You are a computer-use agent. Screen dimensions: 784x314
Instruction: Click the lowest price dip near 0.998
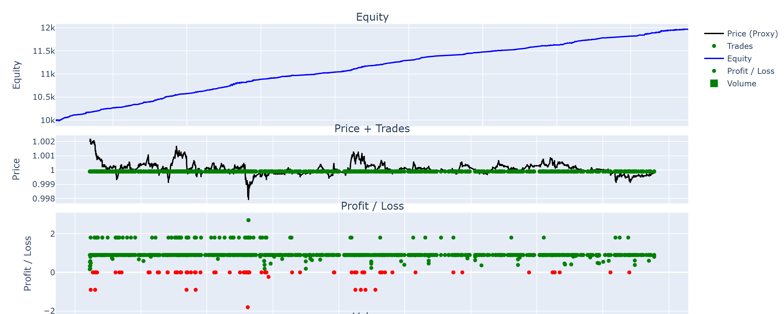pos(248,198)
